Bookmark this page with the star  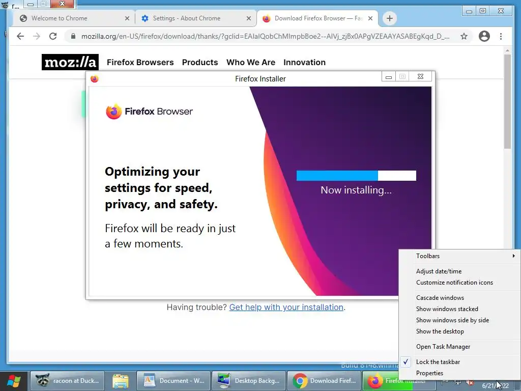click(464, 36)
